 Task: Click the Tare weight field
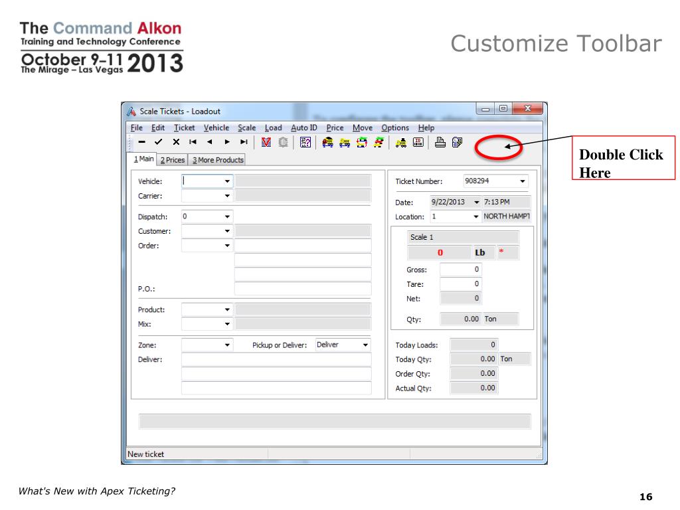click(x=461, y=284)
